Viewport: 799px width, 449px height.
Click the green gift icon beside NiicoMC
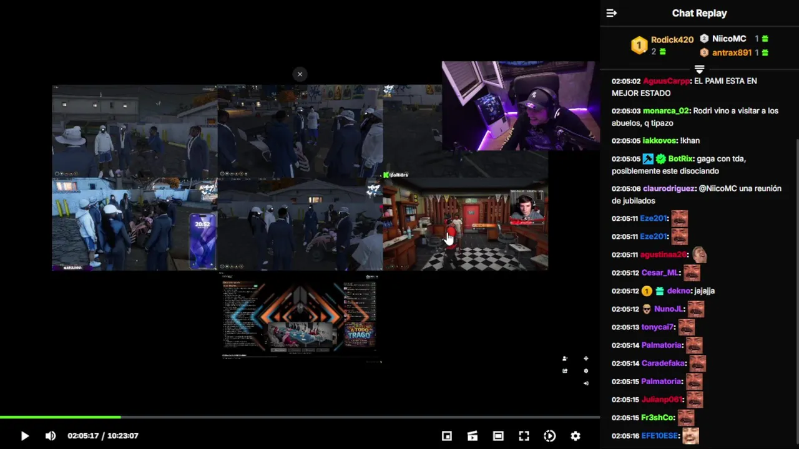(765, 39)
